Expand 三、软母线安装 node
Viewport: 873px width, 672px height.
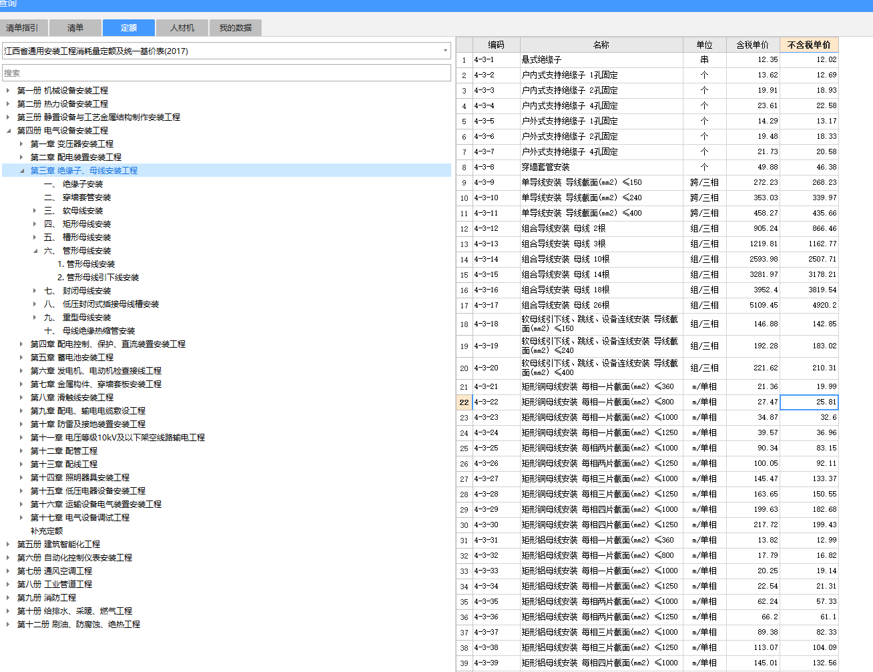pyautogui.click(x=35, y=210)
